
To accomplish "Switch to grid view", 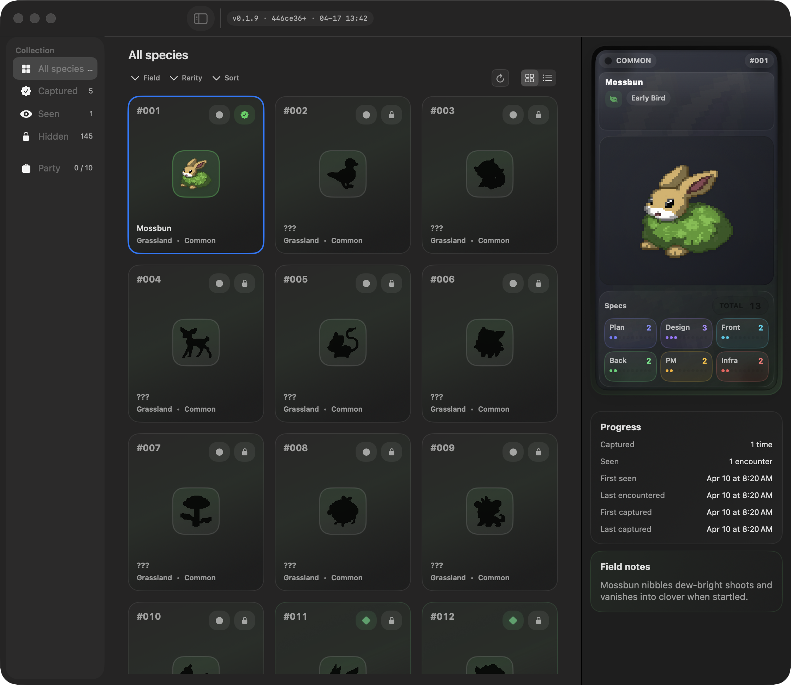I will click(529, 78).
